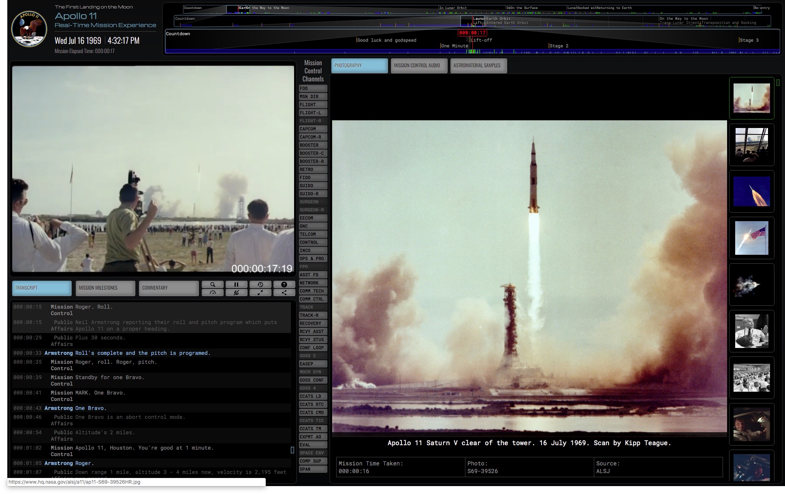Open the mission control room thumbnail
The image size is (785, 495).
coord(752,378)
